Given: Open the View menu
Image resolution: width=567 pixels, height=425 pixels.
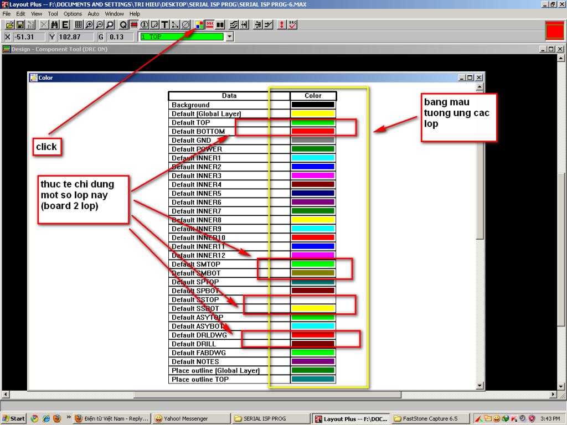Looking at the screenshot, I should click(x=37, y=14).
